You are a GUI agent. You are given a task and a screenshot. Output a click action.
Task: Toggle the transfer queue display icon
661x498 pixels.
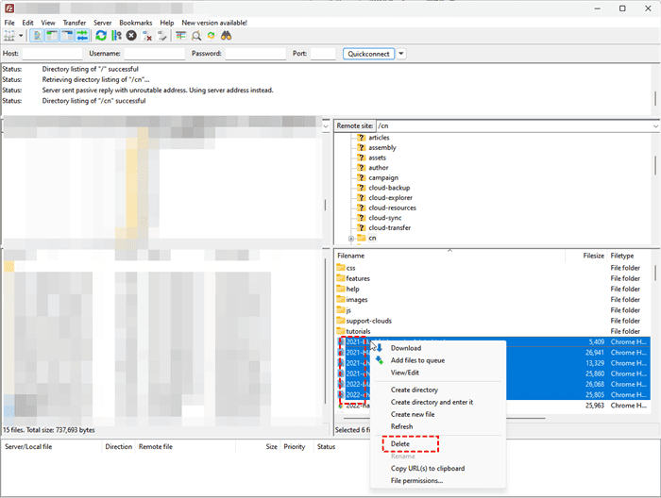(x=82, y=36)
